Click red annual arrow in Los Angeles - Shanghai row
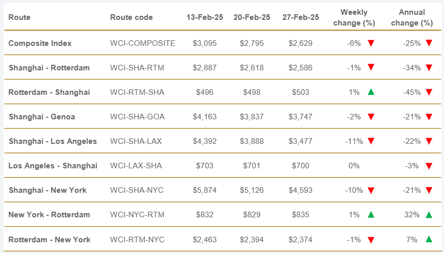Viewport: 444px width, 253px height. click(x=429, y=166)
